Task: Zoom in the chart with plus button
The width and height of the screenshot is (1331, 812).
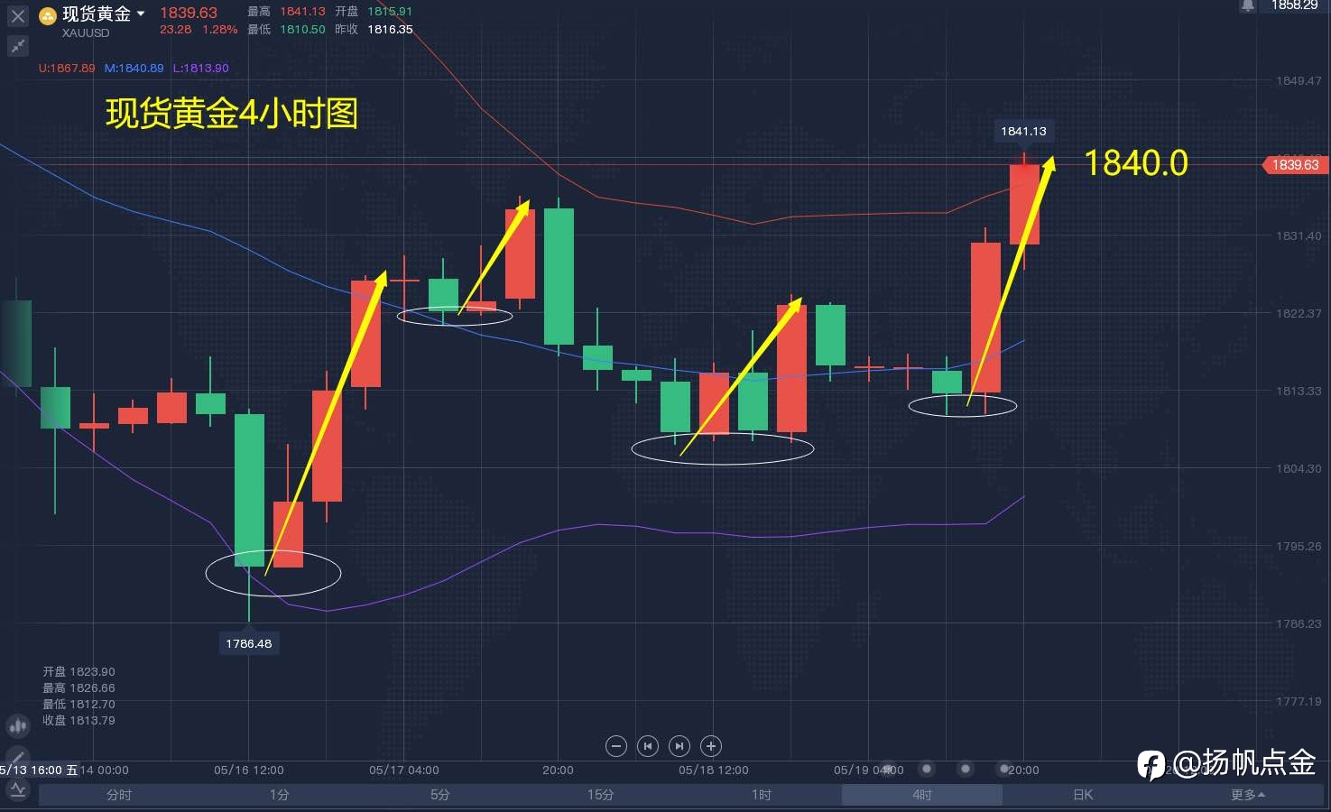Action: click(711, 746)
